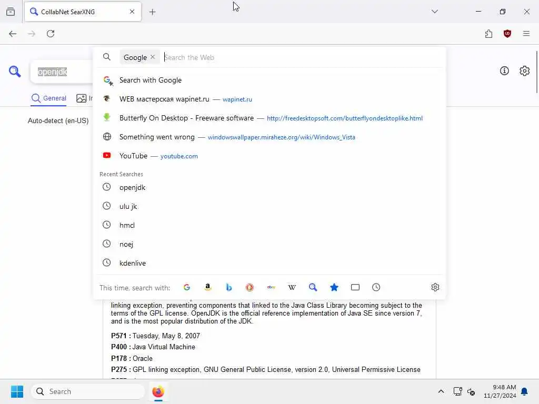This screenshot has width=539, height=404.
Task: Pick Amazon as the one-off search engine
Action: point(207,287)
